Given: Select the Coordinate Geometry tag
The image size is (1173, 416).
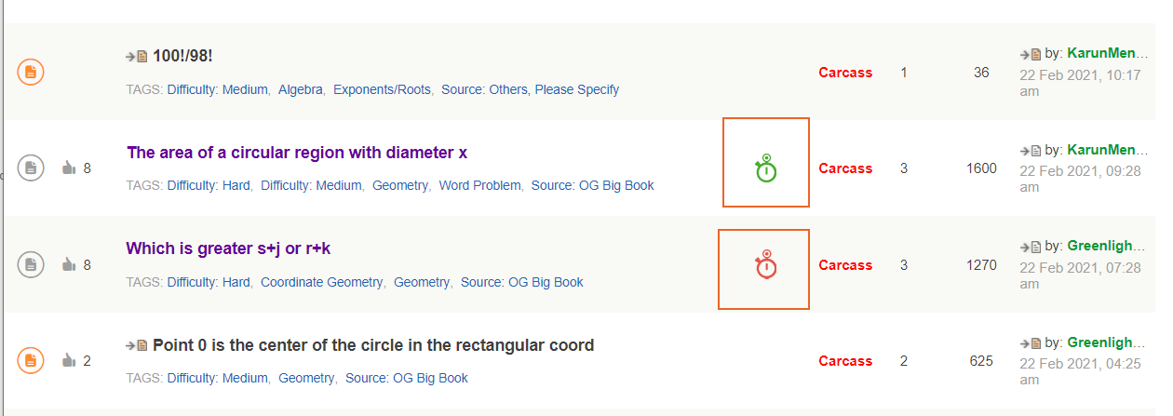Looking at the screenshot, I should [321, 282].
